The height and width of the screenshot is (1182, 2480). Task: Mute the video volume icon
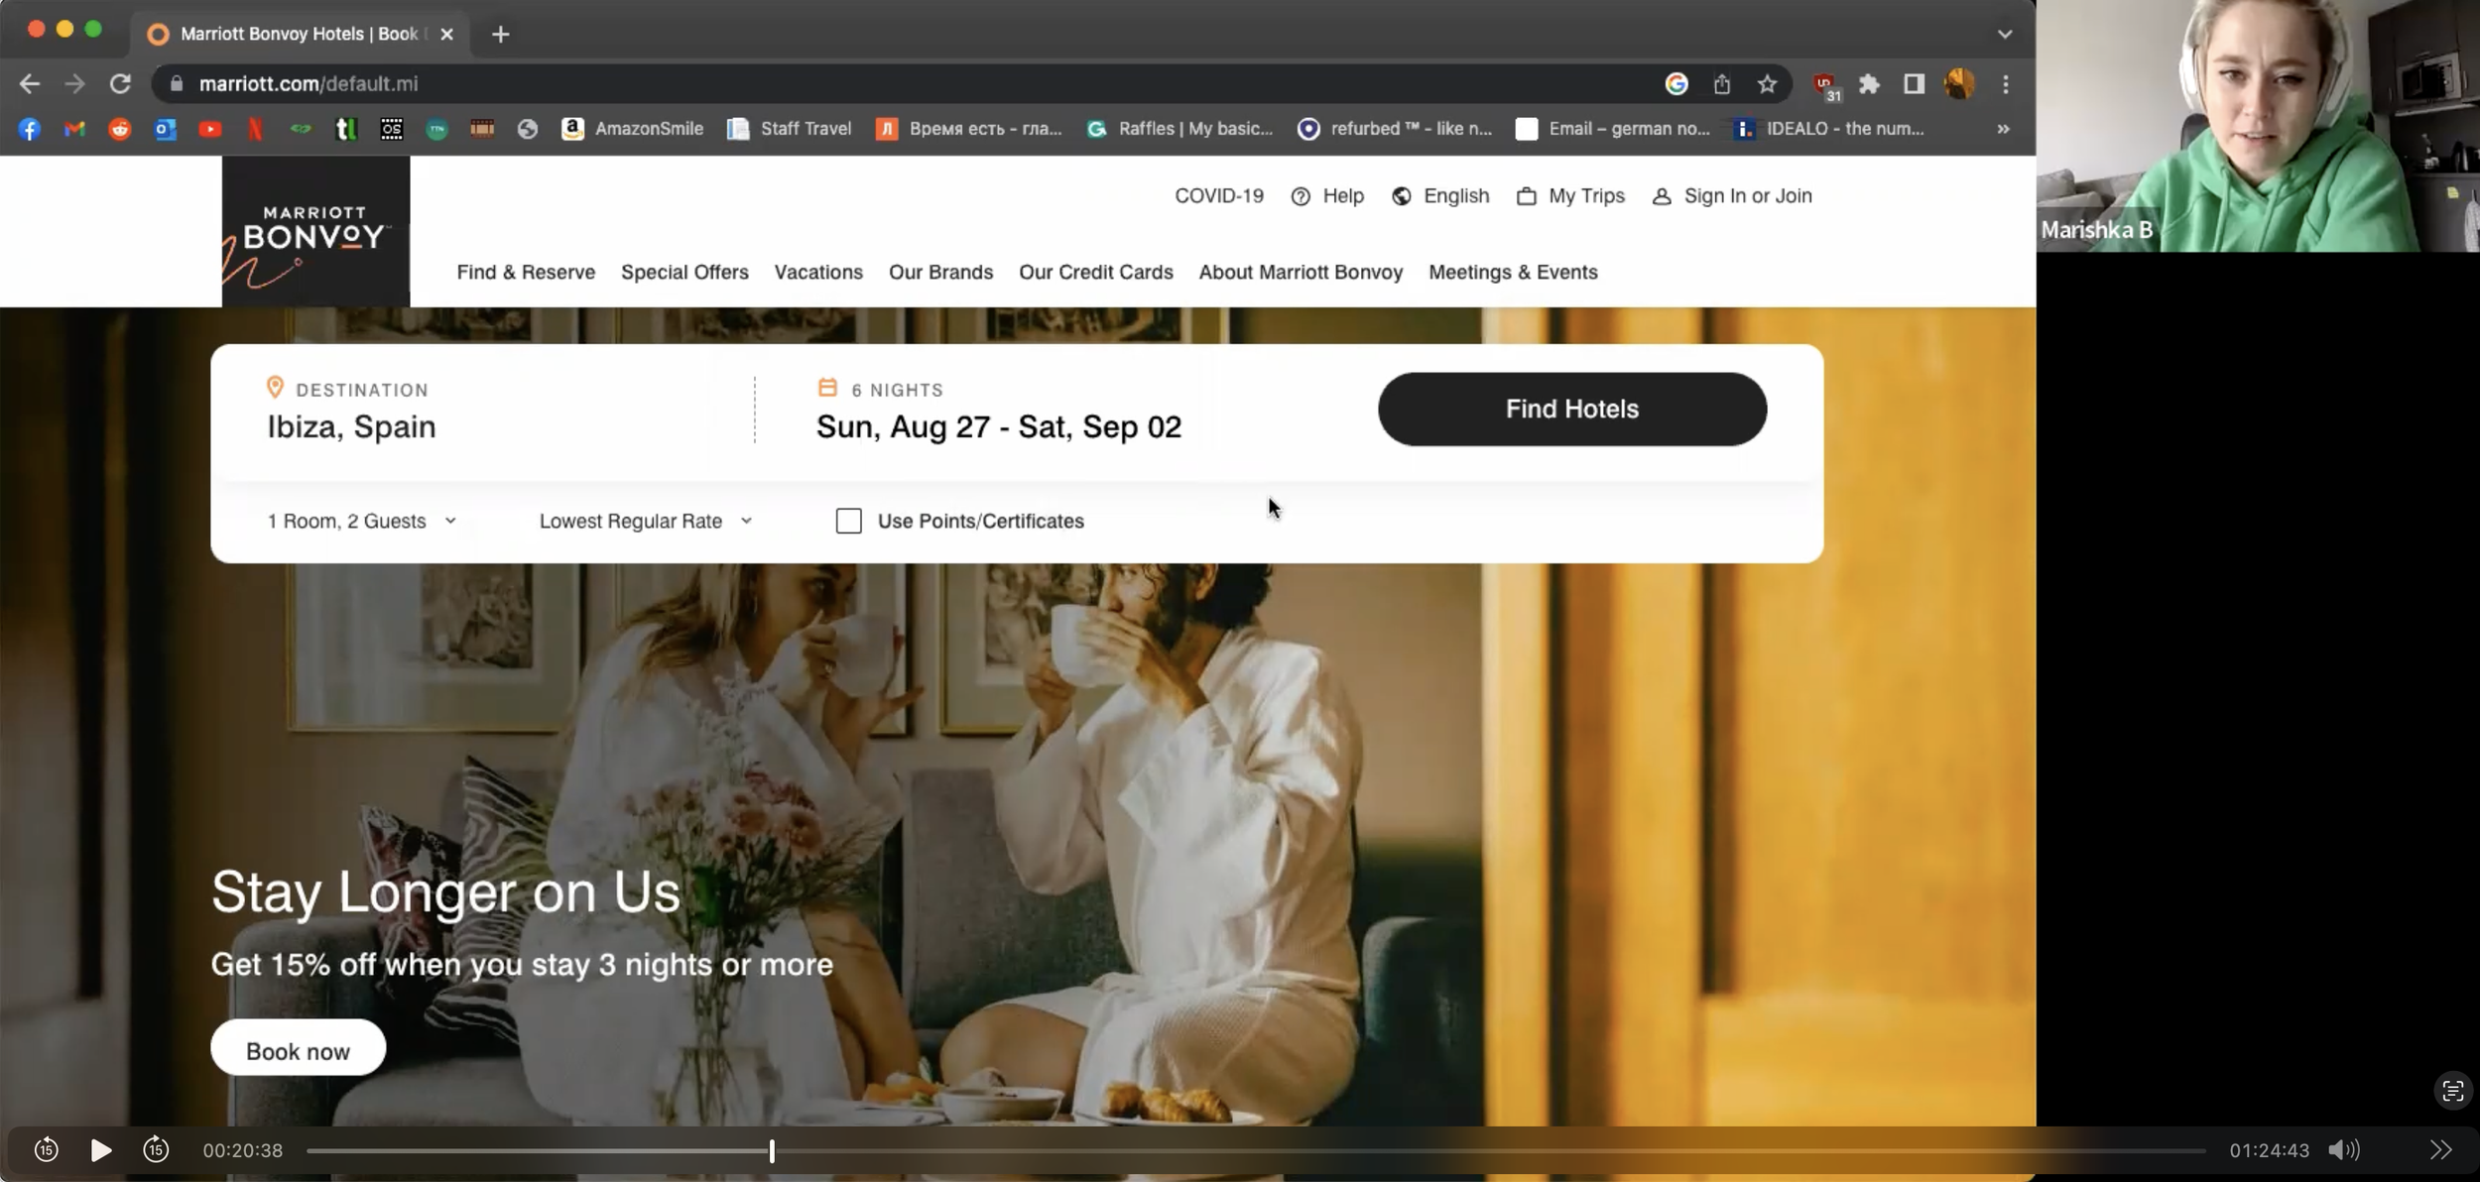(2343, 1149)
